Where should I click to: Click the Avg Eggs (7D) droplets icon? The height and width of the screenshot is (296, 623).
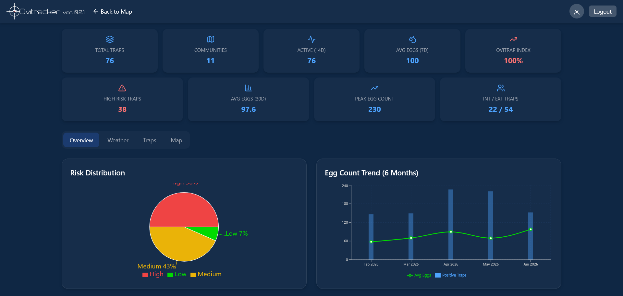(412, 39)
